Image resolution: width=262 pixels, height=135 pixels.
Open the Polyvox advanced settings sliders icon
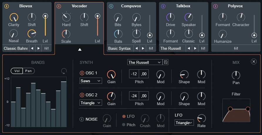236,48
